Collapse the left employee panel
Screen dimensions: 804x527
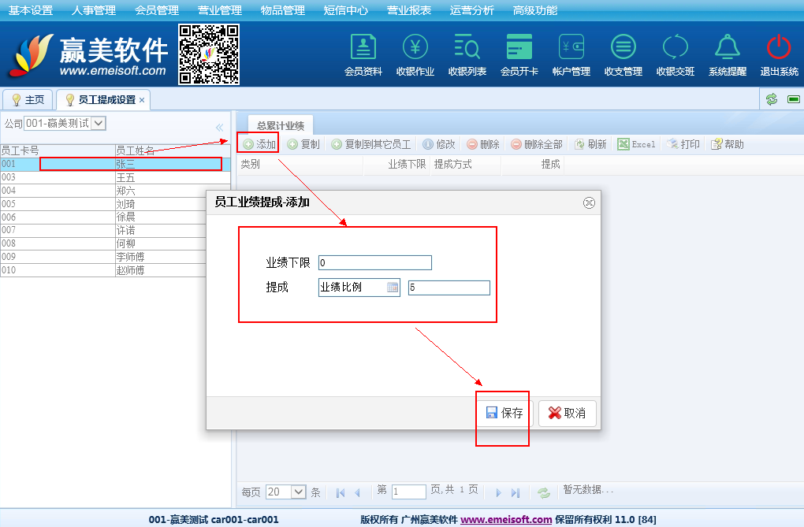(x=219, y=128)
